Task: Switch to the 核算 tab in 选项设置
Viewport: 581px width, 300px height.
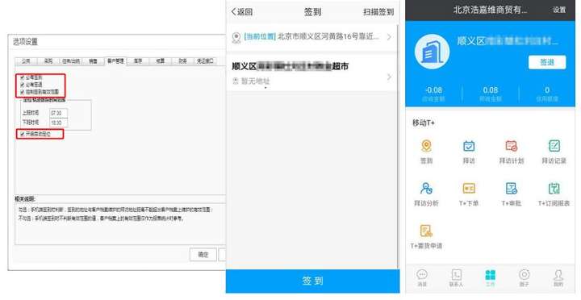Action: (x=160, y=61)
